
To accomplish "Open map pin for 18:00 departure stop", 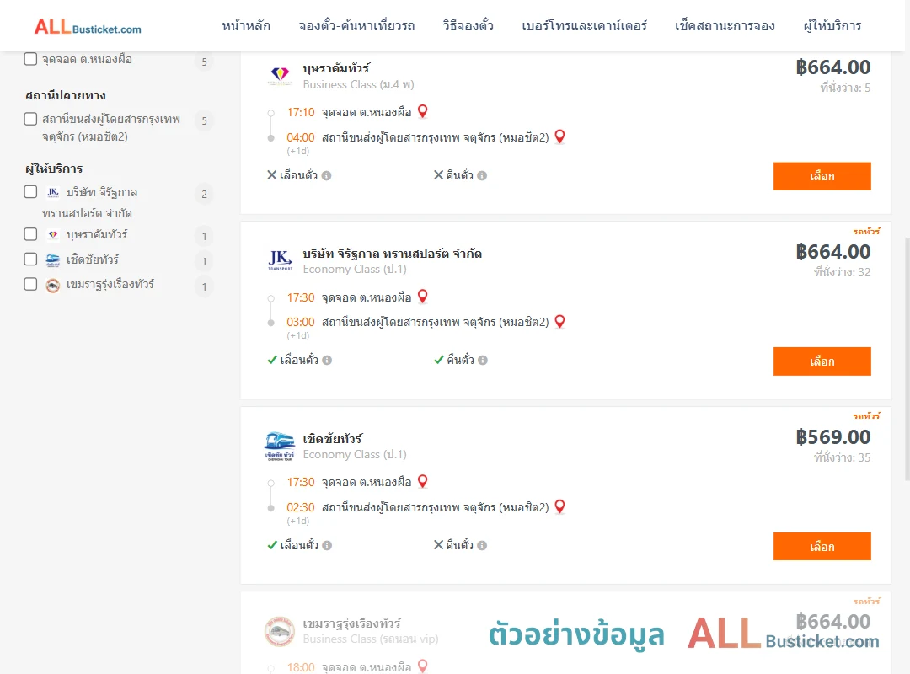I will [422, 666].
